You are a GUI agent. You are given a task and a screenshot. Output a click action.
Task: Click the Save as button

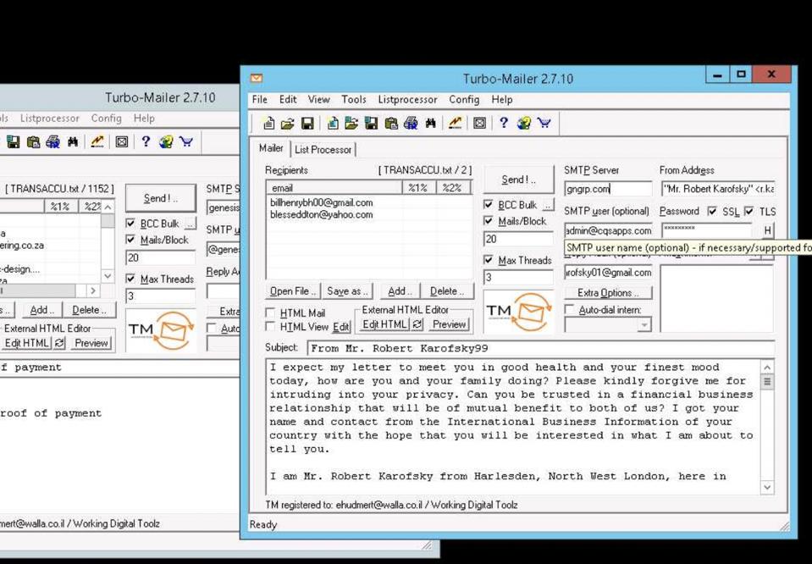click(x=347, y=291)
